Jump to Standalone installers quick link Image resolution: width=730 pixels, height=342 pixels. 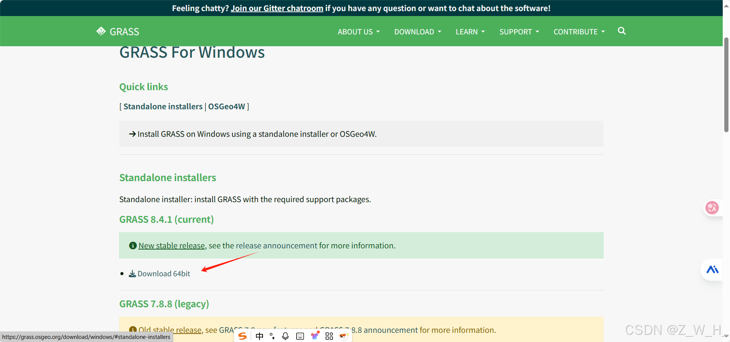163,107
